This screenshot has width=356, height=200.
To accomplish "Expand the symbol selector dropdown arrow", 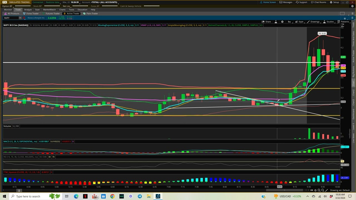I will (20, 18).
